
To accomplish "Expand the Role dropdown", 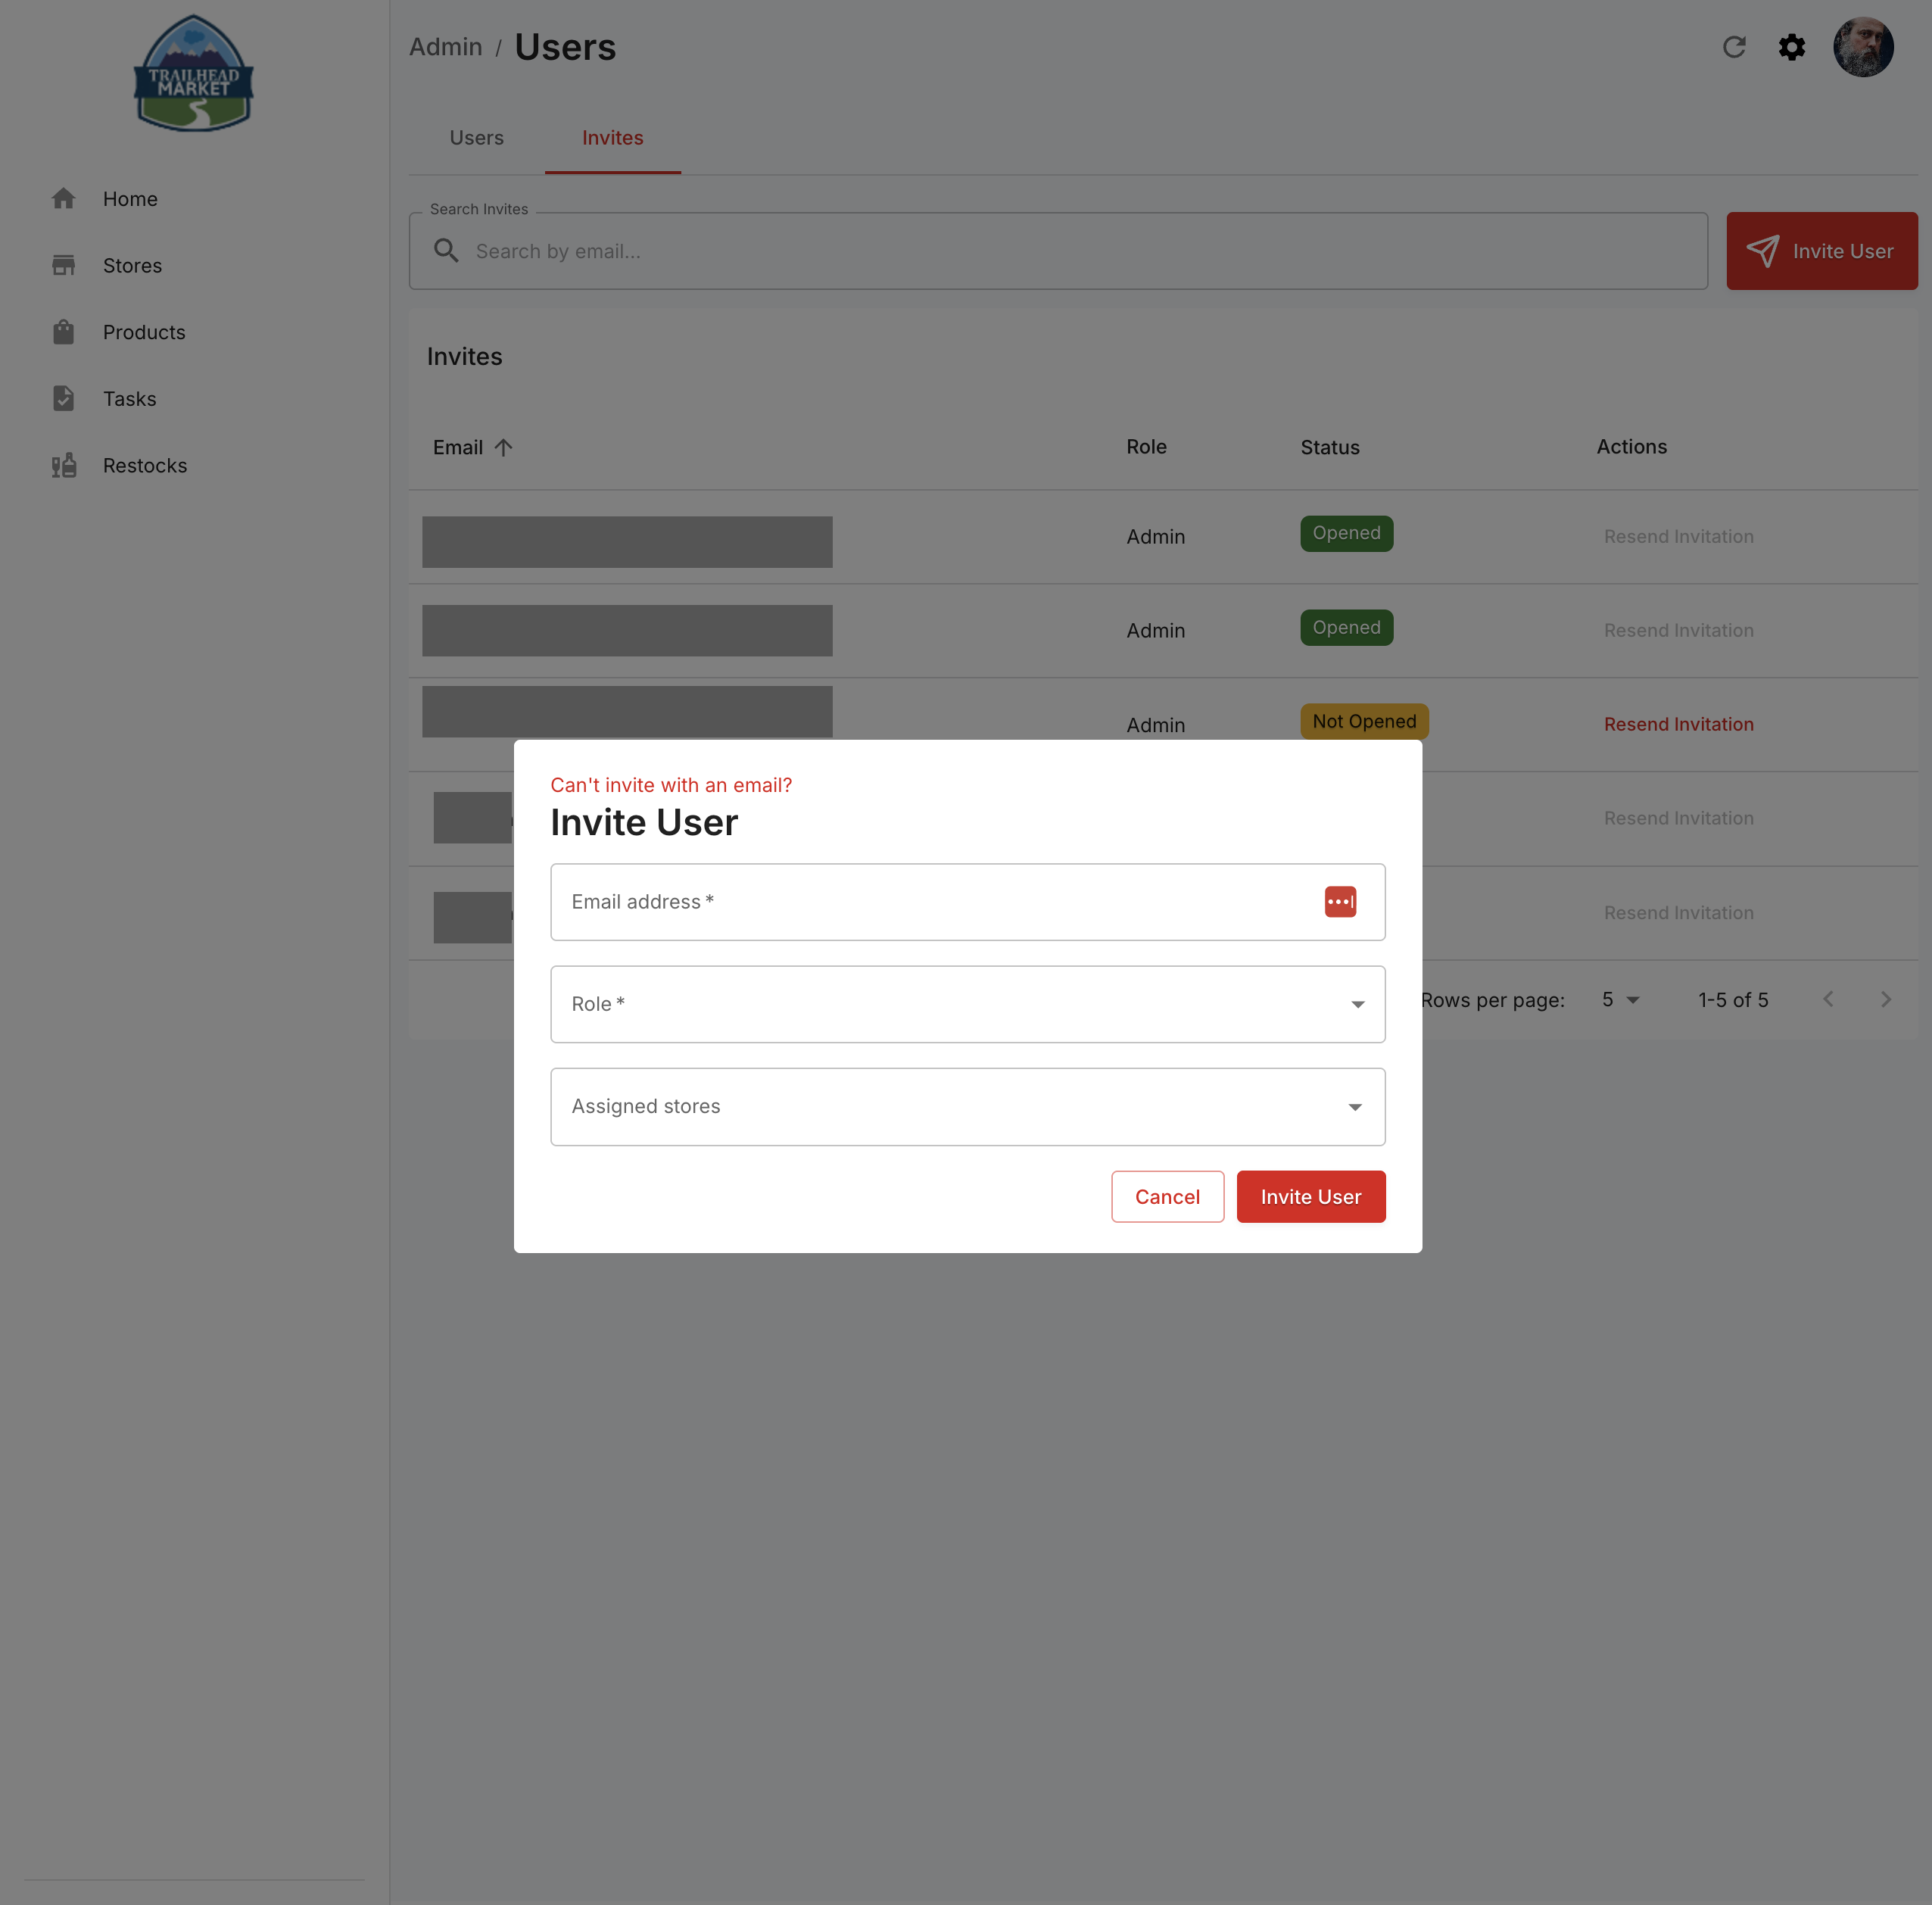I will click(967, 1004).
